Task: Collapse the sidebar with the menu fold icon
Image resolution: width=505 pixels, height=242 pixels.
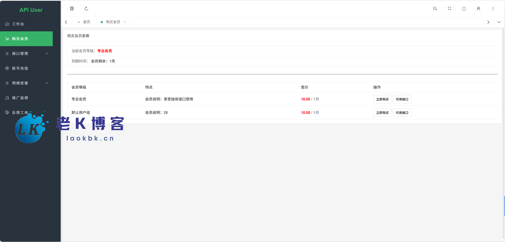Action: tap(72, 9)
